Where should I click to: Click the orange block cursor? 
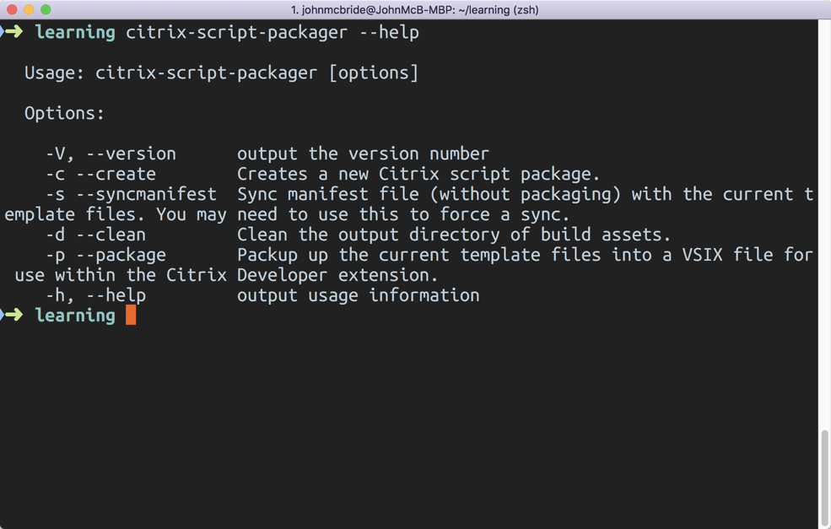click(131, 316)
